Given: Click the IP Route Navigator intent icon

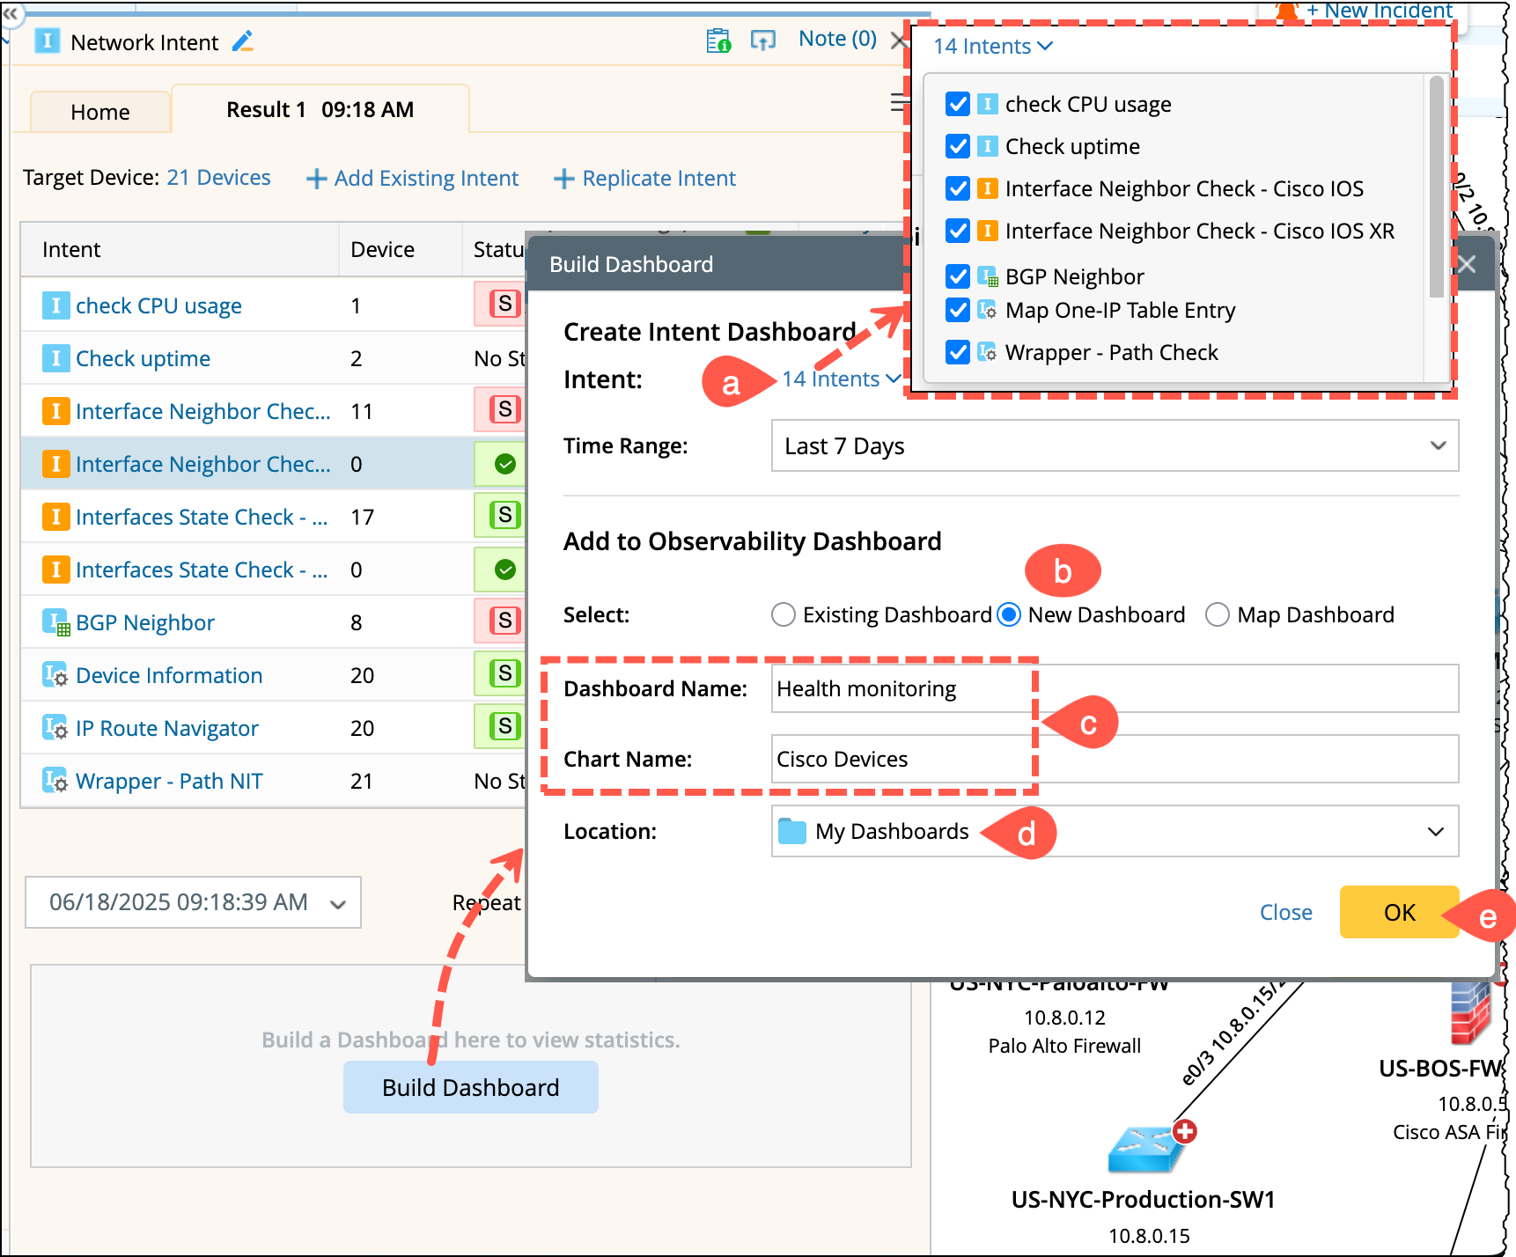Looking at the screenshot, I should pos(55,728).
